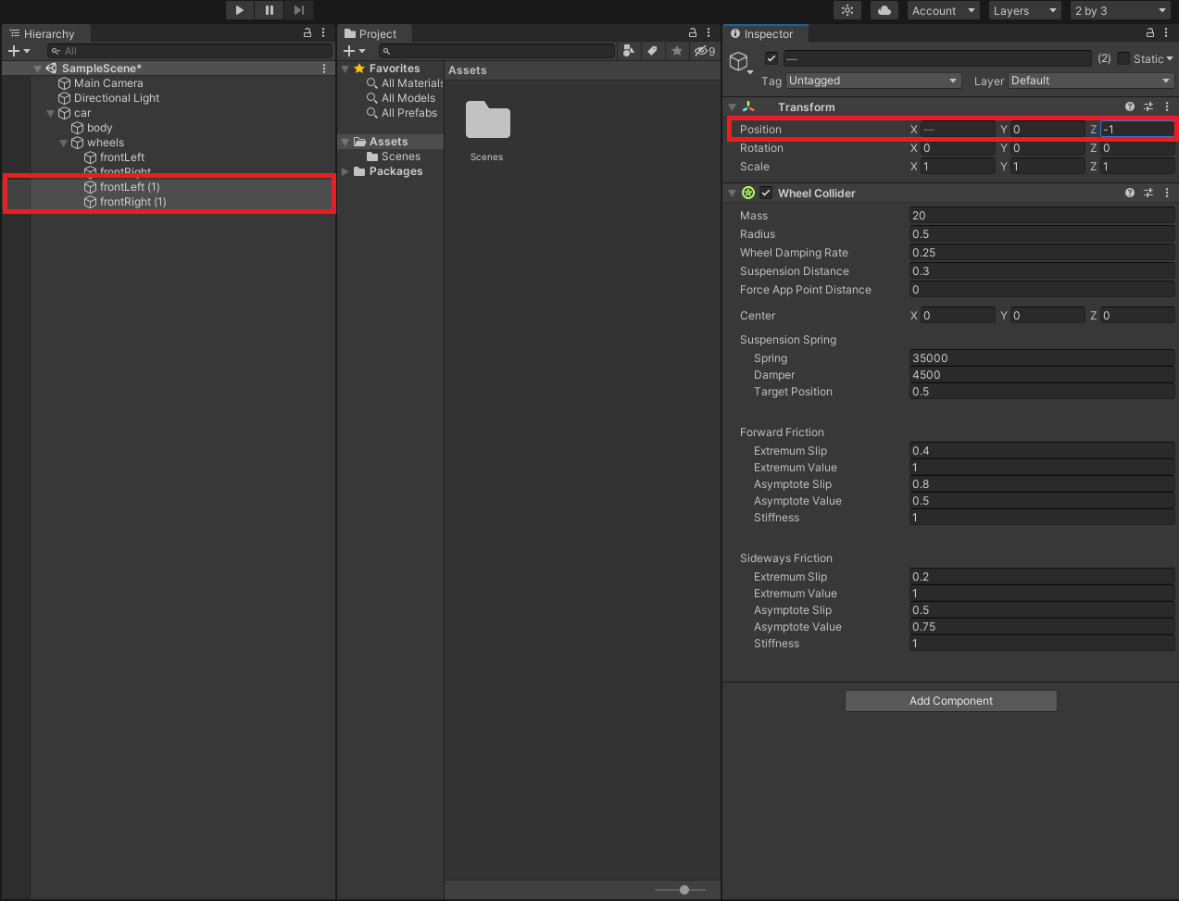This screenshot has height=901, width=1179.
Task: Click the Search by Type icon
Action: (x=629, y=51)
